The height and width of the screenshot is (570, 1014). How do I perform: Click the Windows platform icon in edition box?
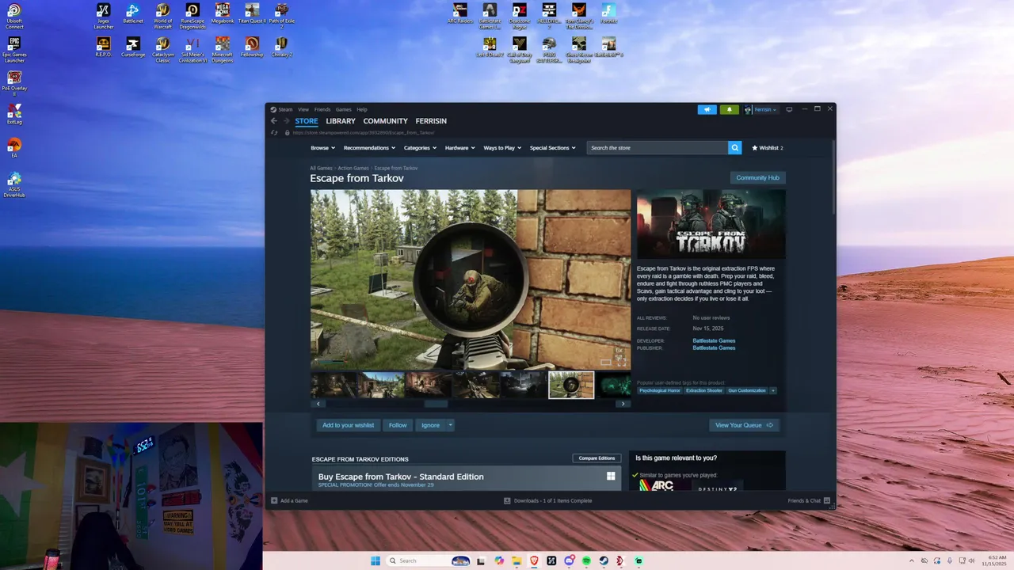point(611,477)
